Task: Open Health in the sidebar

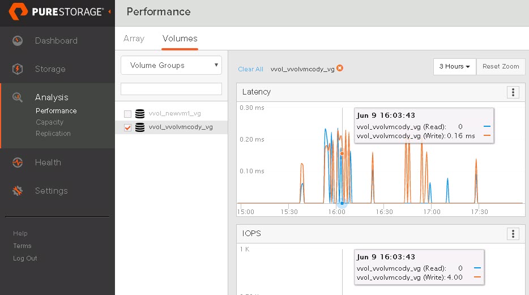Action: (x=48, y=163)
